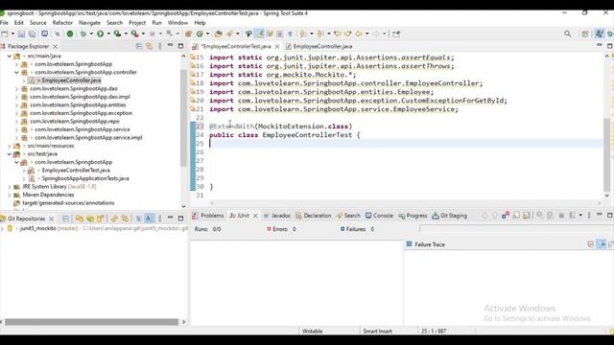Toggle Hierarchical Branch Layout in Git Repositories
The width and height of the screenshot is (614, 345).
coord(138,218)
